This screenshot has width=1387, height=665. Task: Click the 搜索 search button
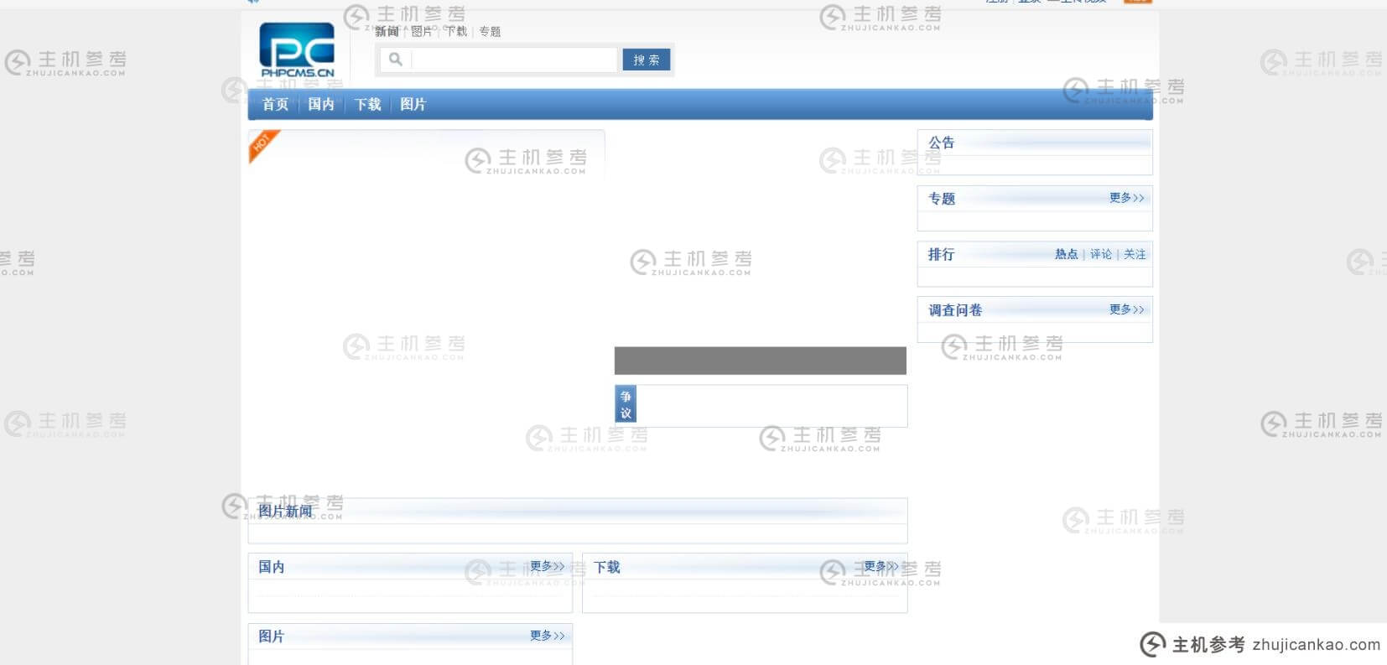coord(647,60)
